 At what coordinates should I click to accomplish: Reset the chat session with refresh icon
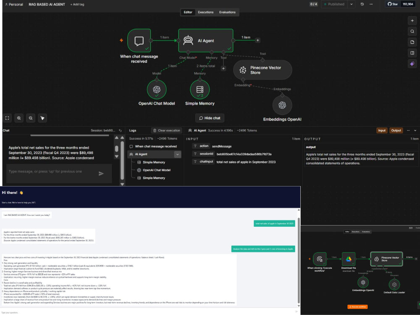click(120, 131)
